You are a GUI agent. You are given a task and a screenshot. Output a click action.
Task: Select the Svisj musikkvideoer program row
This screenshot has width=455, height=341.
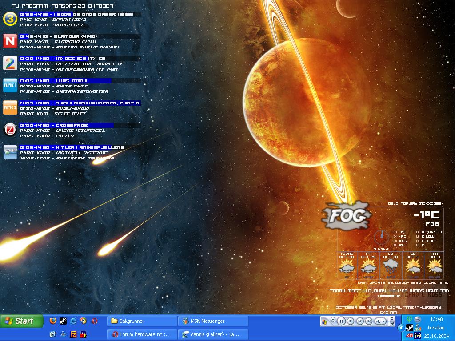[x=80, y=103]
